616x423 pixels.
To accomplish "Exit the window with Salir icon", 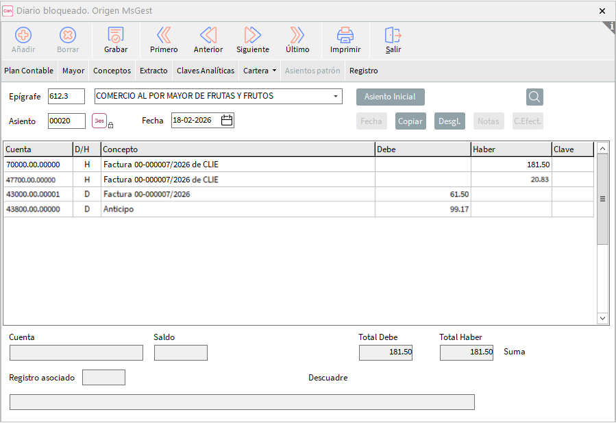I will tap(393, 36).
